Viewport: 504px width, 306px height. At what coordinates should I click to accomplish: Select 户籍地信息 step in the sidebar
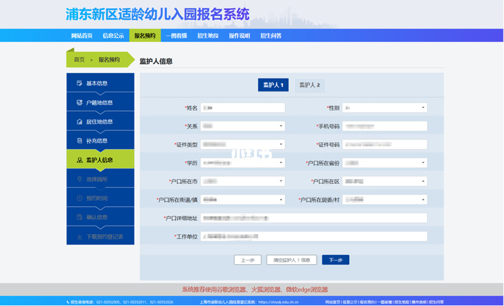100,103
